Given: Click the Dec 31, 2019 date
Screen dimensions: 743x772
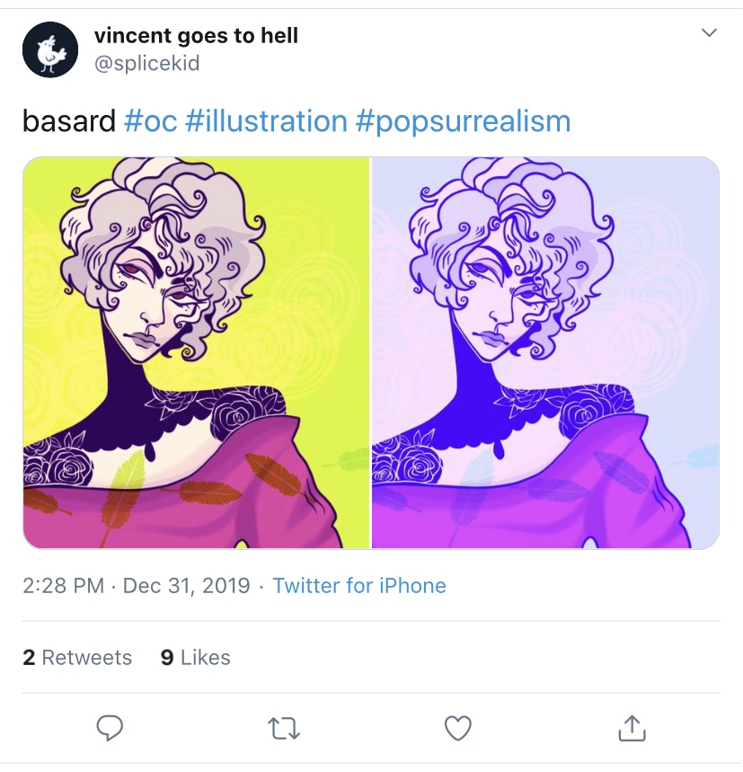Looking at the screenshot, I should [187, 586].
